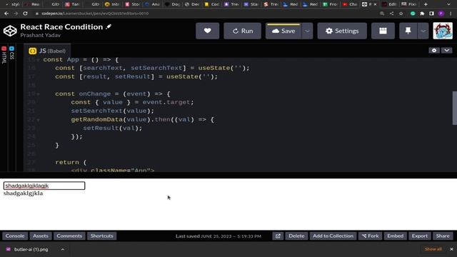Show all downloads
Image resolution: width=457 pixels, height=257 pixels.
click(x=433, y=249)
